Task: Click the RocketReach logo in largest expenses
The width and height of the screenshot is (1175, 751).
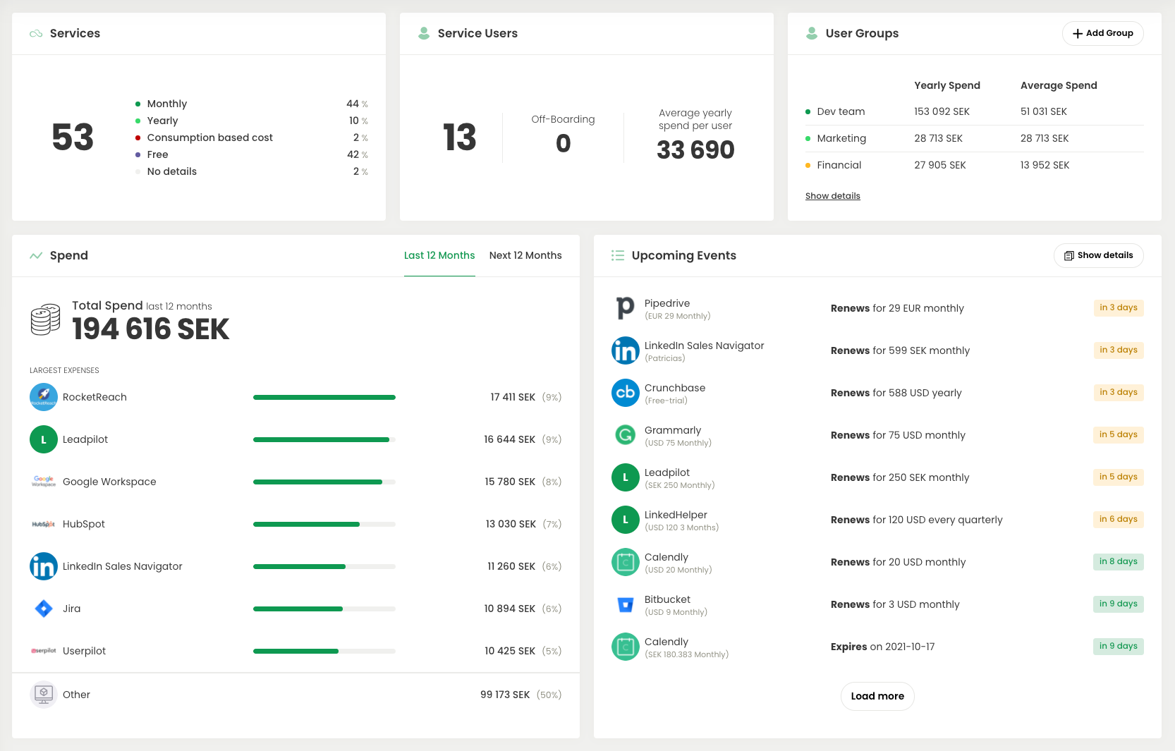Action: [x=44, y=397]
